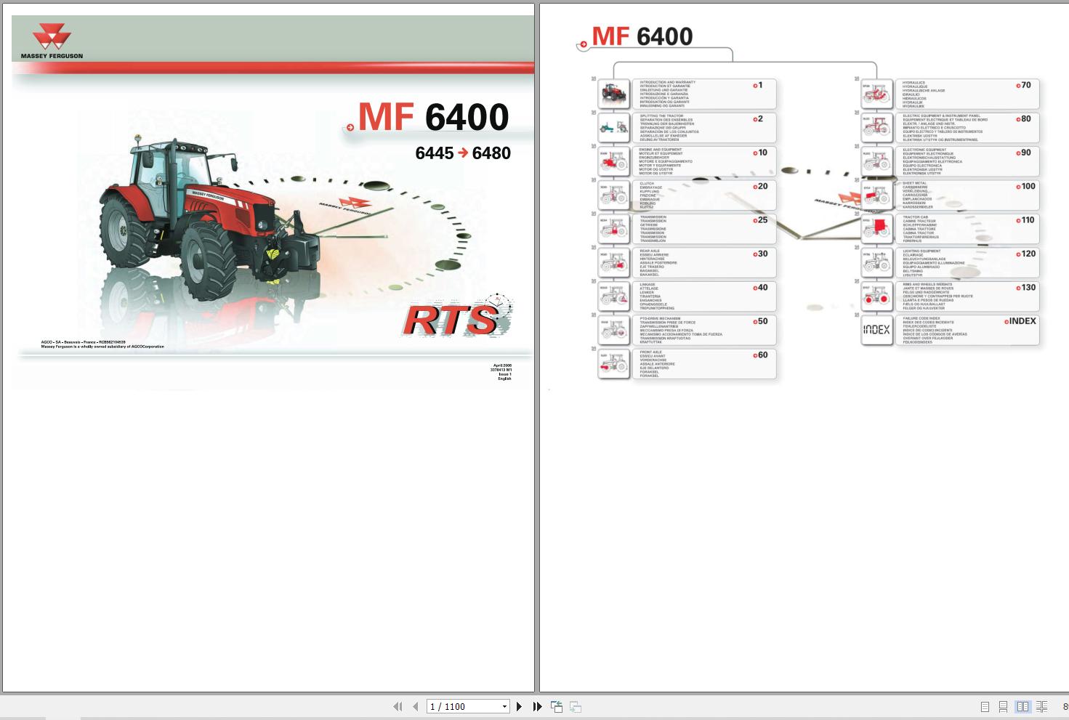Open the Introduction and Warranty tractor icon

614,94
